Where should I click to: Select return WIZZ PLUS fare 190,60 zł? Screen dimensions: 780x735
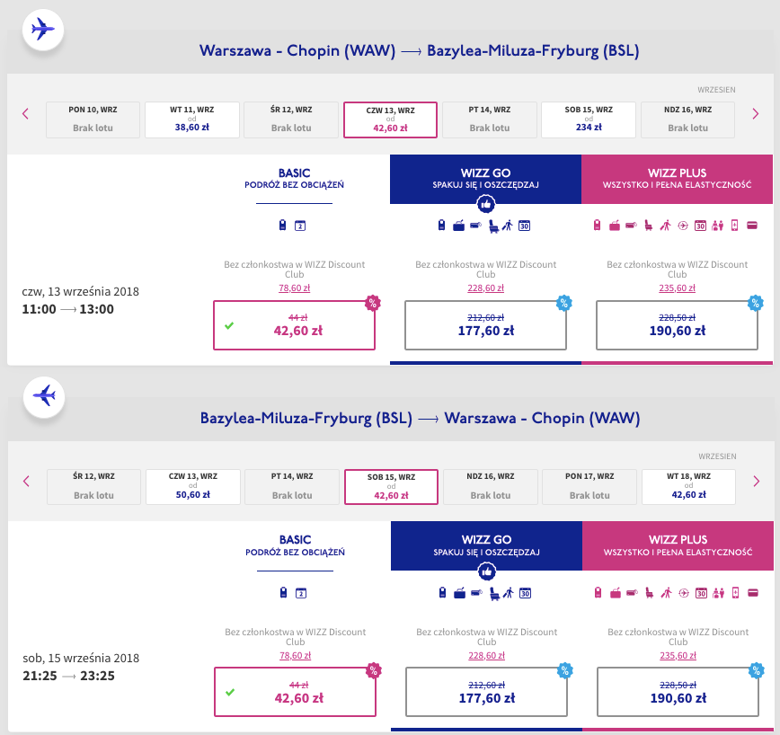(677, 691)
